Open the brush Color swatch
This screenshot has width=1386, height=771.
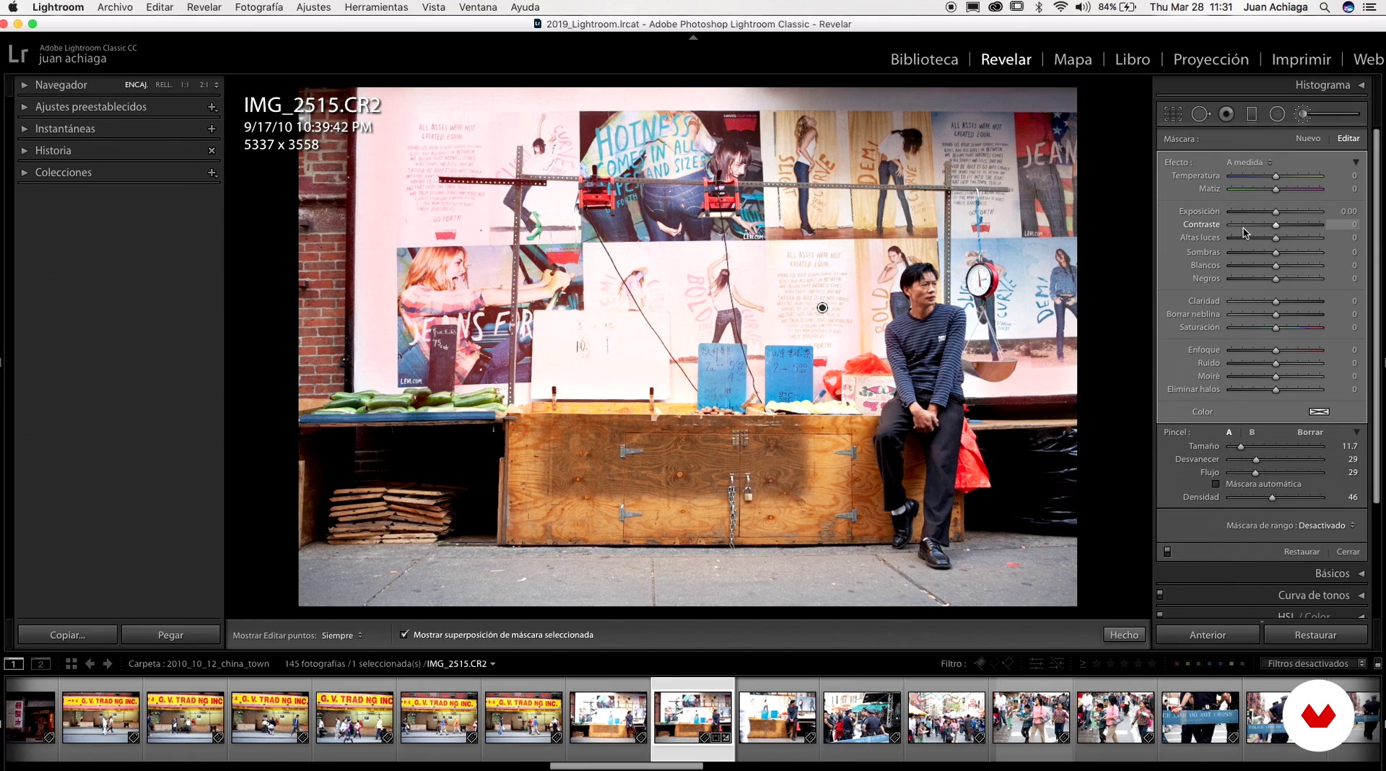(x=1319, y=412)
